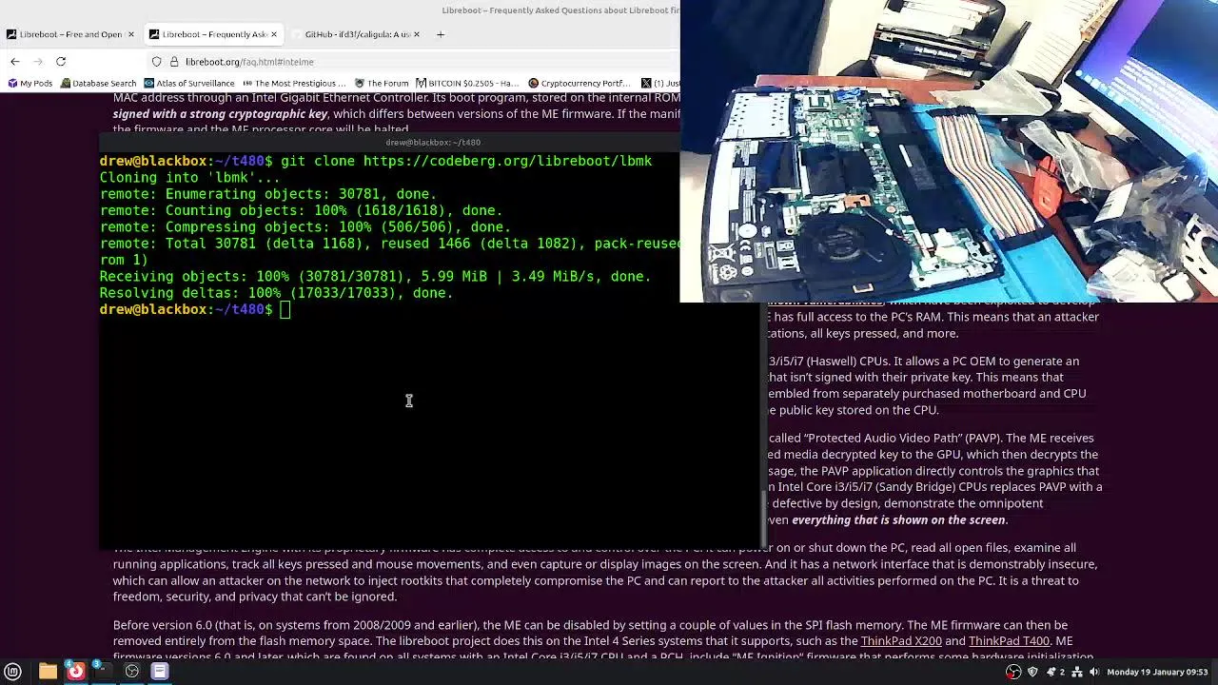Click the OBS recording tray icon
Screen dimensions: 1218x685
[1013, 672]
